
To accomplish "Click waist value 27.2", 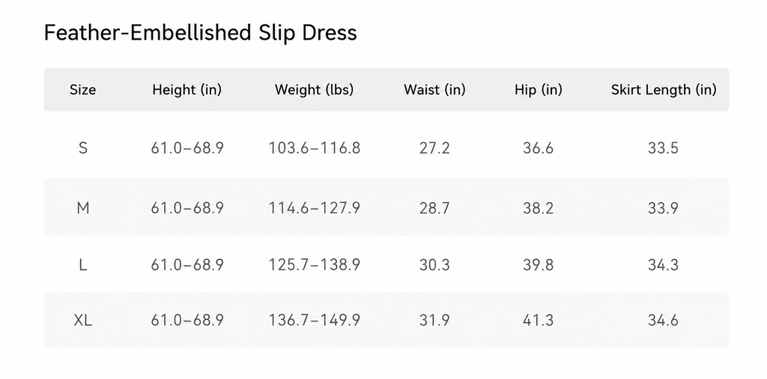I will click(x=434, y=148).
